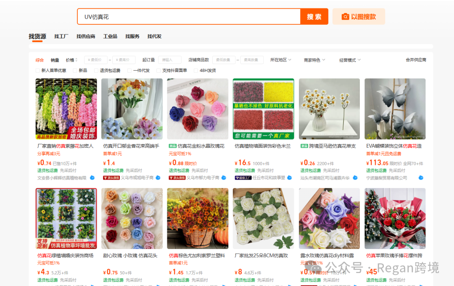The height and width of the screenshot is (286, 454).
Task: Expand the 所在地区 dropdown
Action: click(x=280, y=60)
